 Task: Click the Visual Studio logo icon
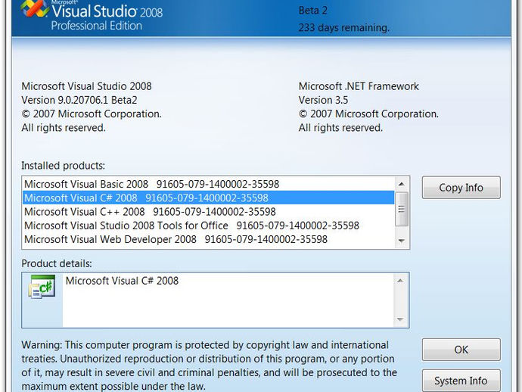[x=34, y=8]
